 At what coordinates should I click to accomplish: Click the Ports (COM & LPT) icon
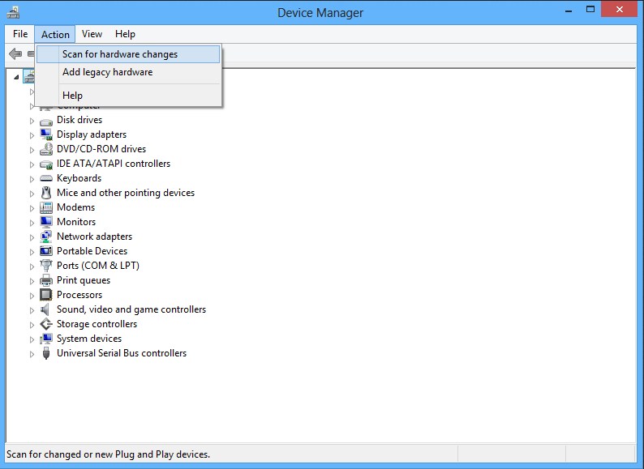(x=46, y=266)
